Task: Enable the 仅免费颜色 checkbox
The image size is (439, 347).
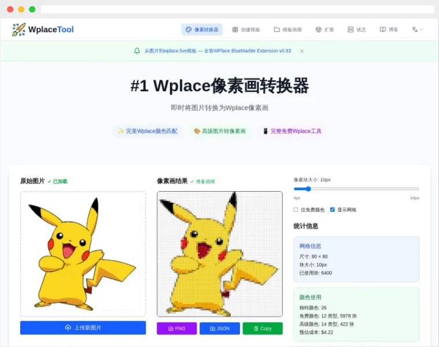Action: tap(296, 210)
